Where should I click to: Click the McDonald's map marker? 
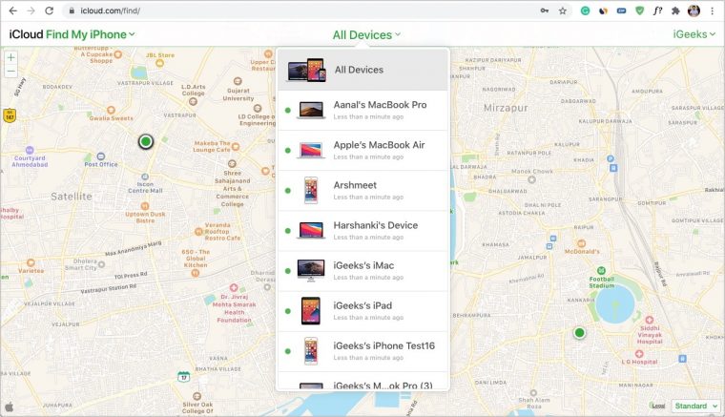coord(582,243)
